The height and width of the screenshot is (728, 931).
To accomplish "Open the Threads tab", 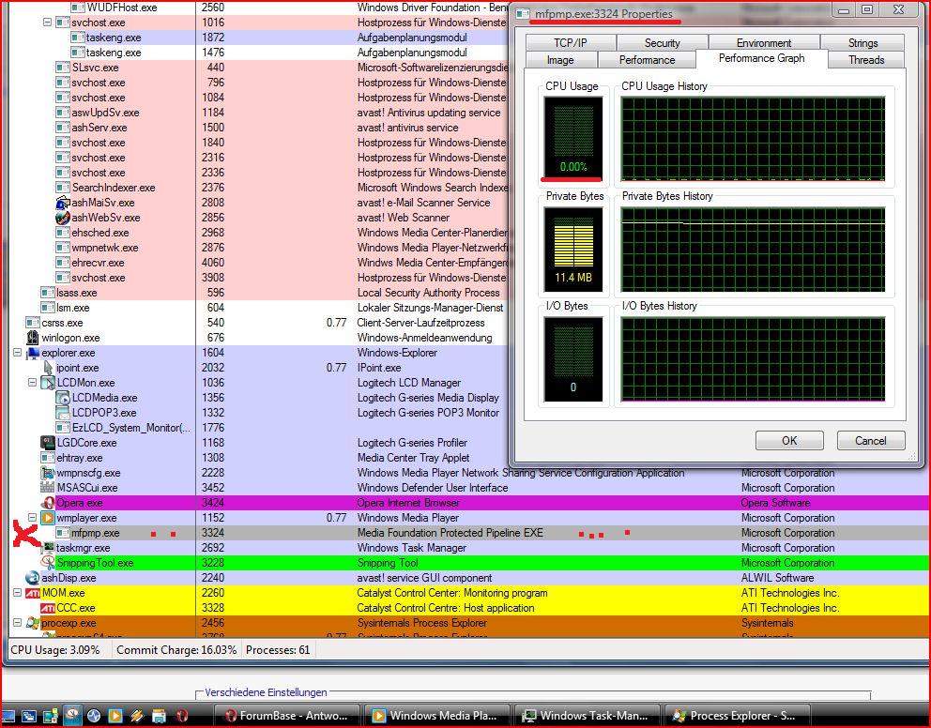I will click(866, 60).
